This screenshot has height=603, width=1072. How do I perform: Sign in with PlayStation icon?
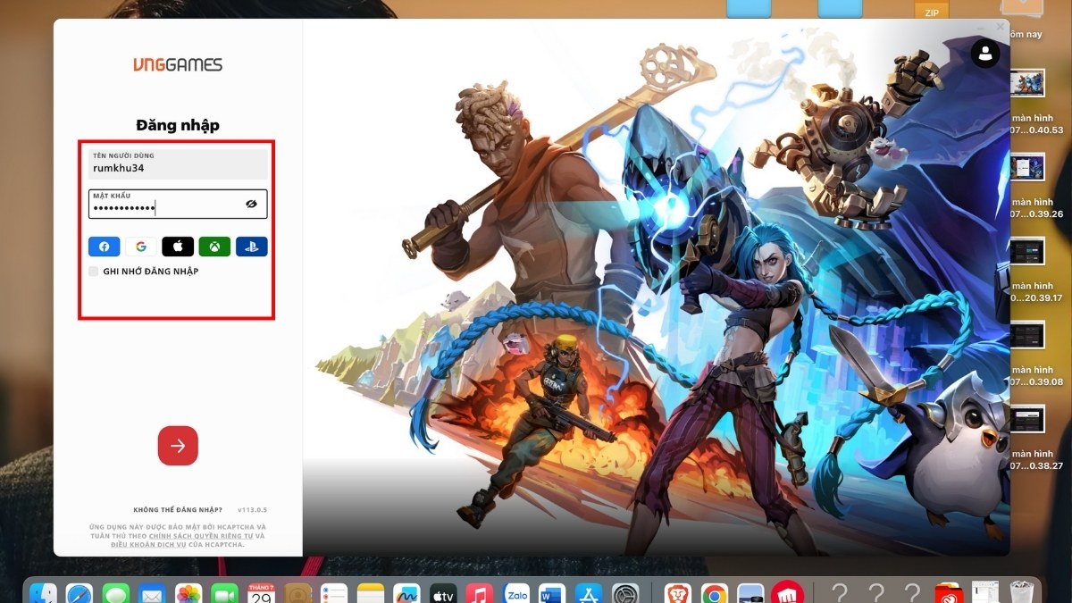coord(251,247)
